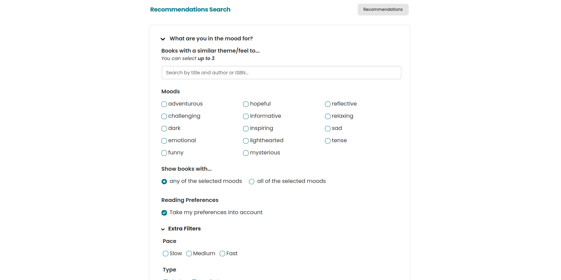Open the Recommendations Search heading link
The height and width of the screenshot is (280, 561).
pos(190,10)
